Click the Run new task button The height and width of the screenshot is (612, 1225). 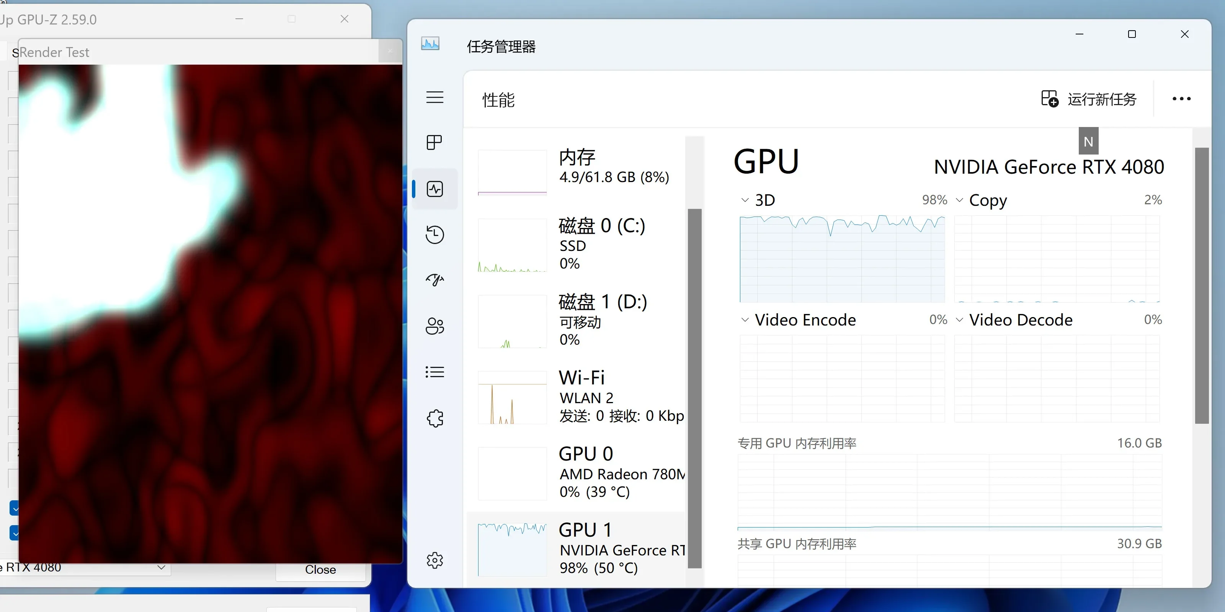[x=1089, y=99]
